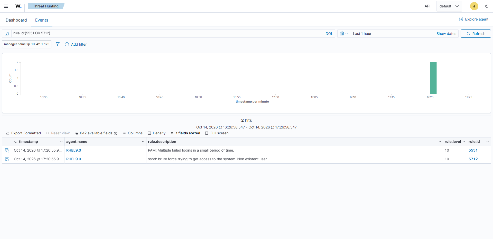Open the API menu item
Image resolution: width=493 pixels, height=239 pixels.
(427, 6)
